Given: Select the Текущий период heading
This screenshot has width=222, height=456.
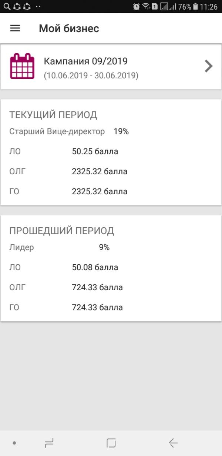Looking at the screenshot, I should pos(53,115).
